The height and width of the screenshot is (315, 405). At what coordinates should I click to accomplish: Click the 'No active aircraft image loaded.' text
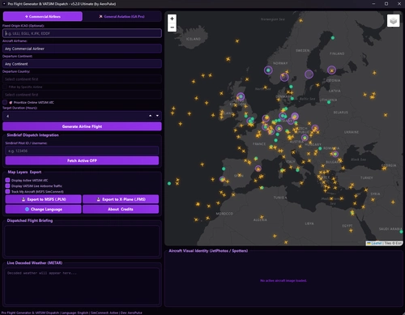coord(283,281)
